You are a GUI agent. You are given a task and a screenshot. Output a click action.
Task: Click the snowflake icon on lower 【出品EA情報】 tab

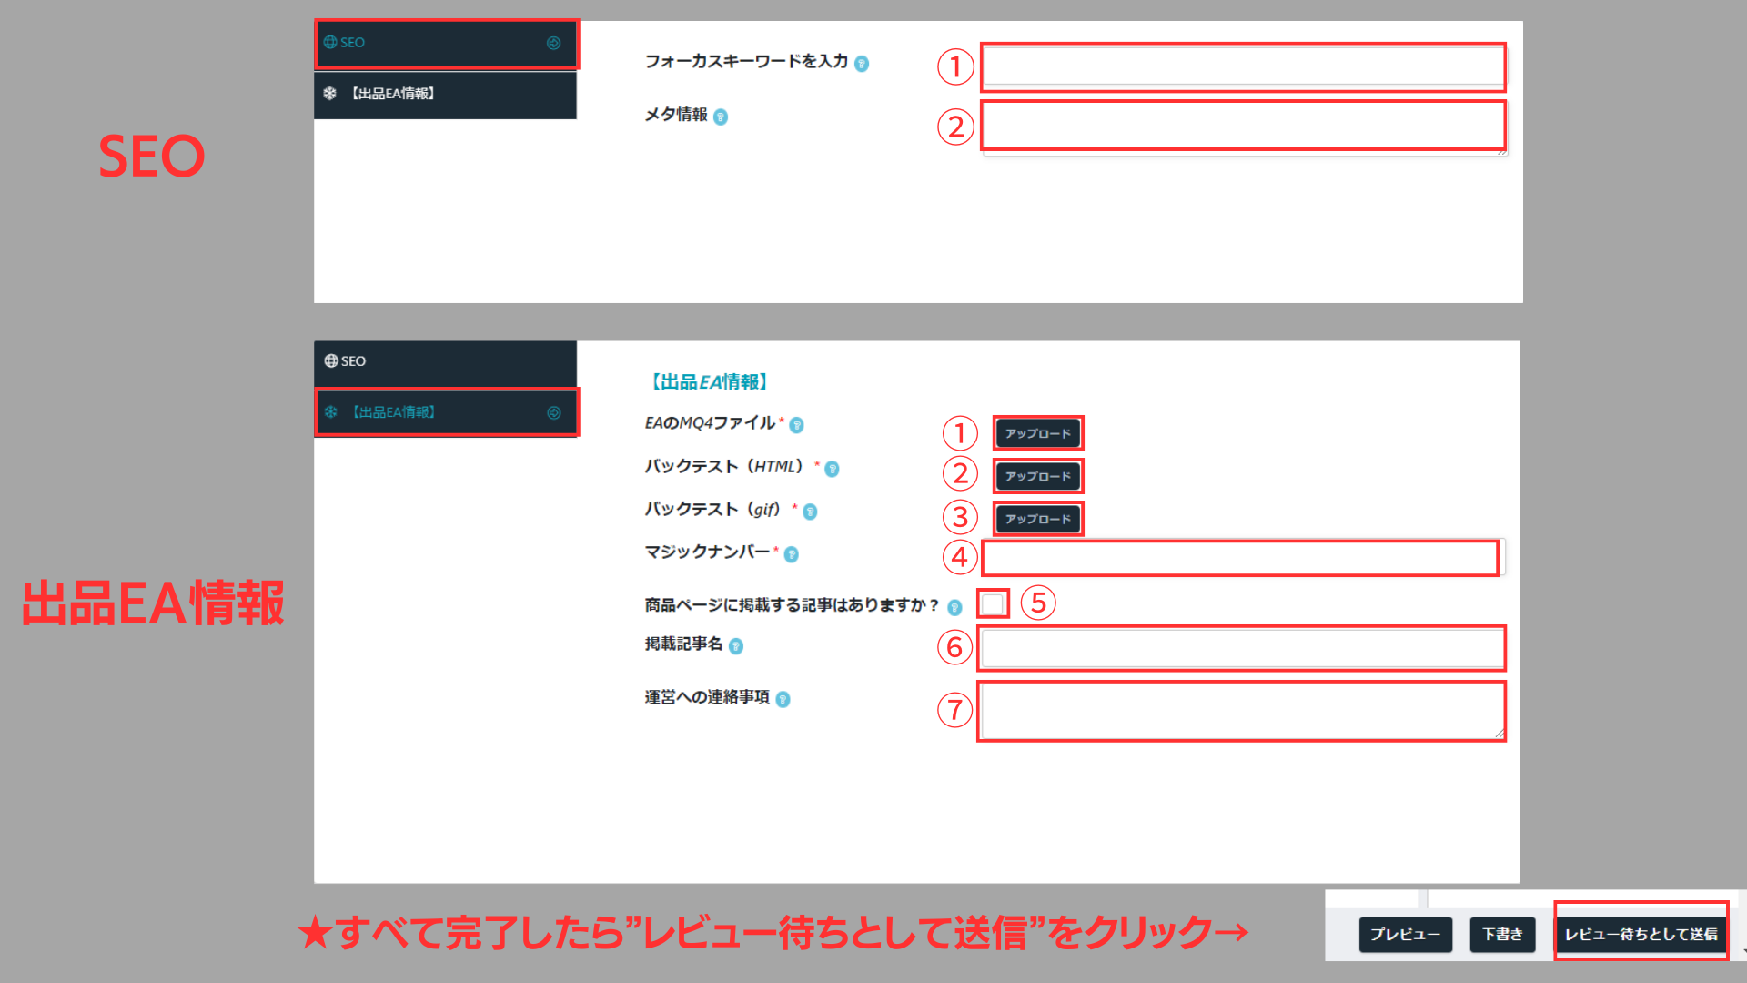[x=331, y=412]
